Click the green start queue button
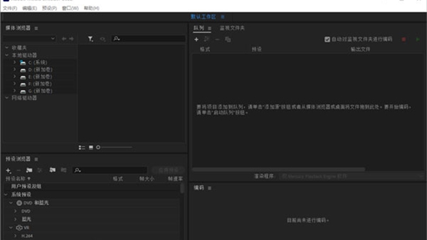The image size is (427, 240). coord(418,39)
